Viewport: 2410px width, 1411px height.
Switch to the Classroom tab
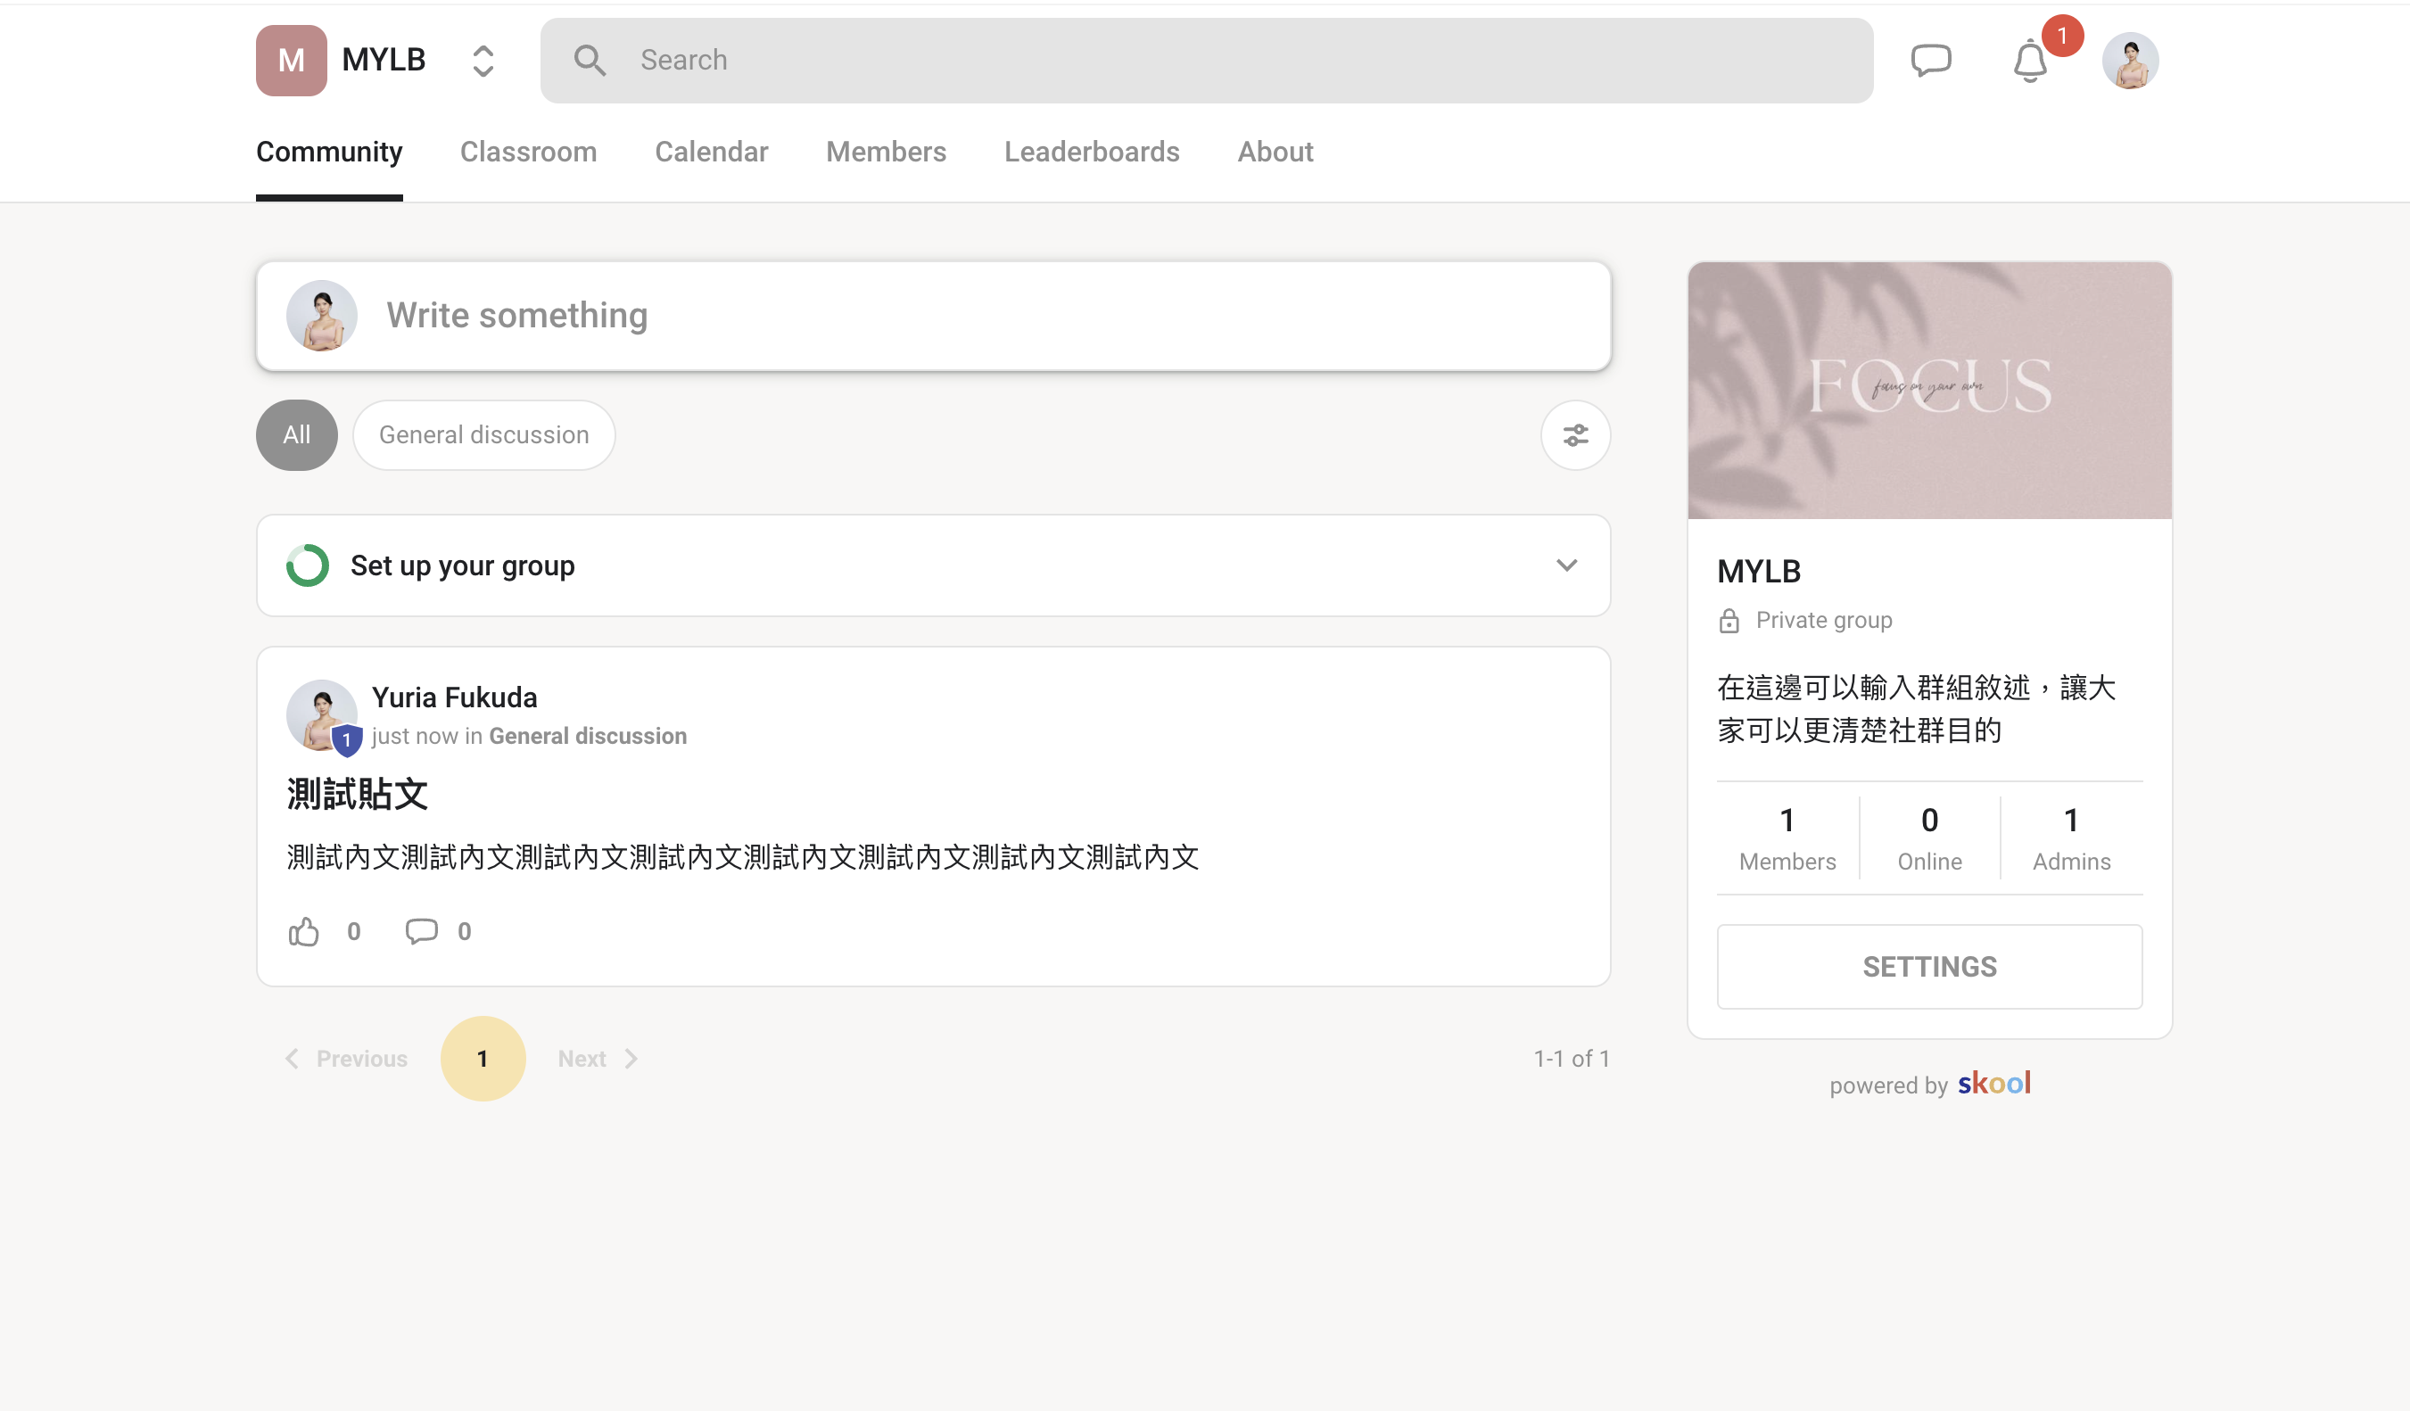[x=528, y=153]
